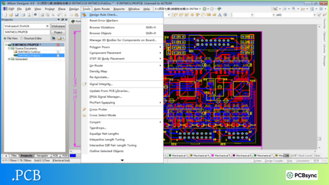Click the Project button in the Projects panel
Screen dimensions: 329x185
click(x=58, y=32)
